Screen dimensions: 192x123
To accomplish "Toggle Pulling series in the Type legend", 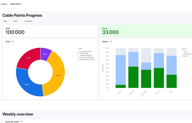I will click(85, 55).
